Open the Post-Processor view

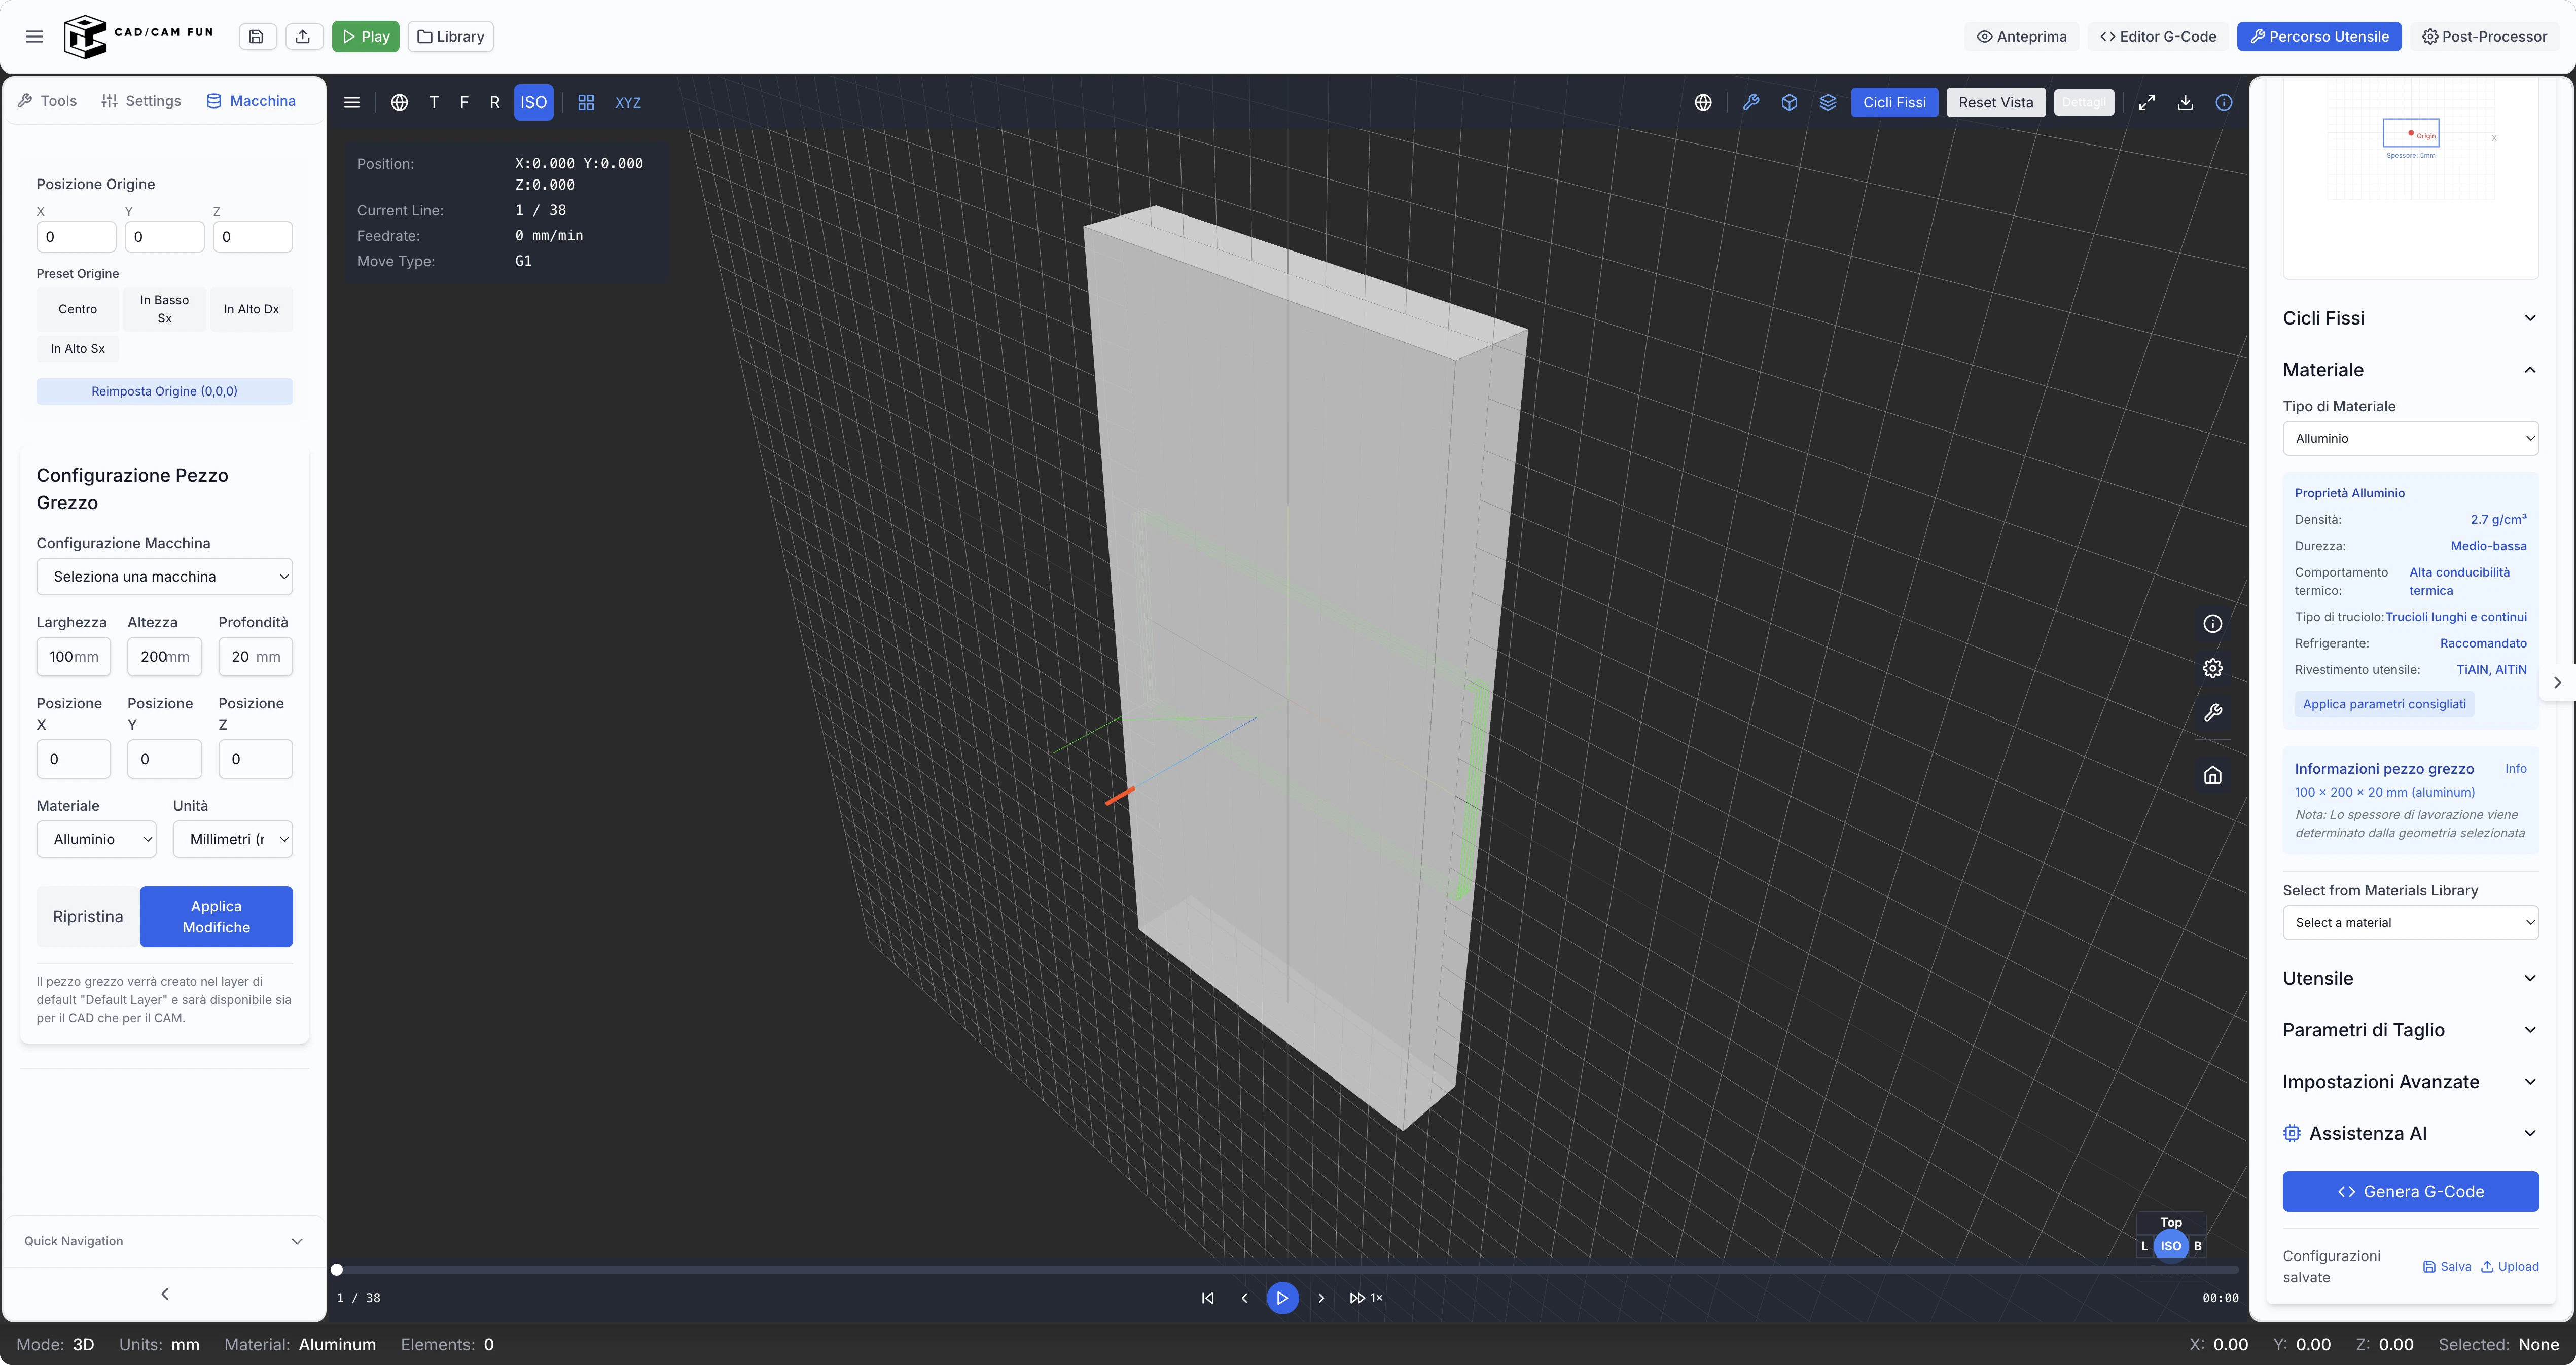(x=2484, y=37)
